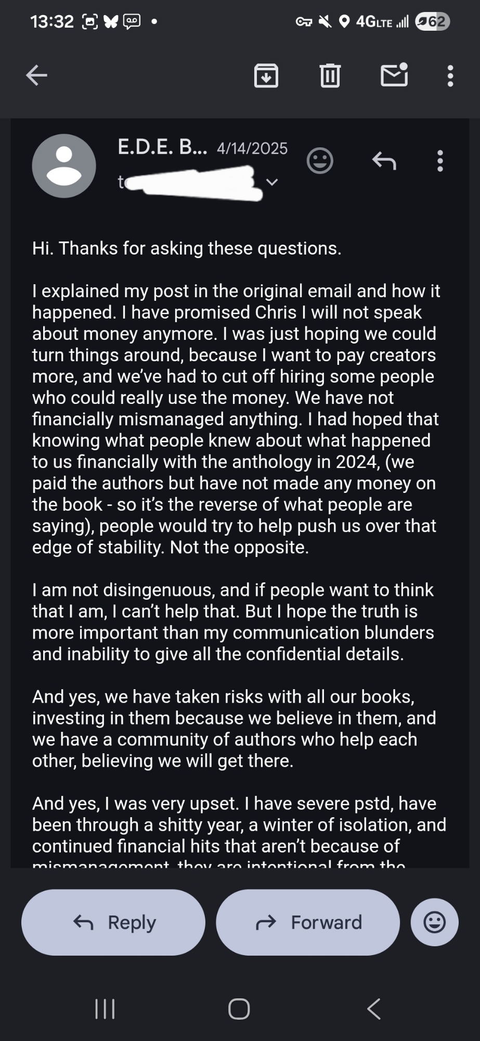Open Android recent apps
This screenshot has height=1041, width=480.
(105, 1009)
